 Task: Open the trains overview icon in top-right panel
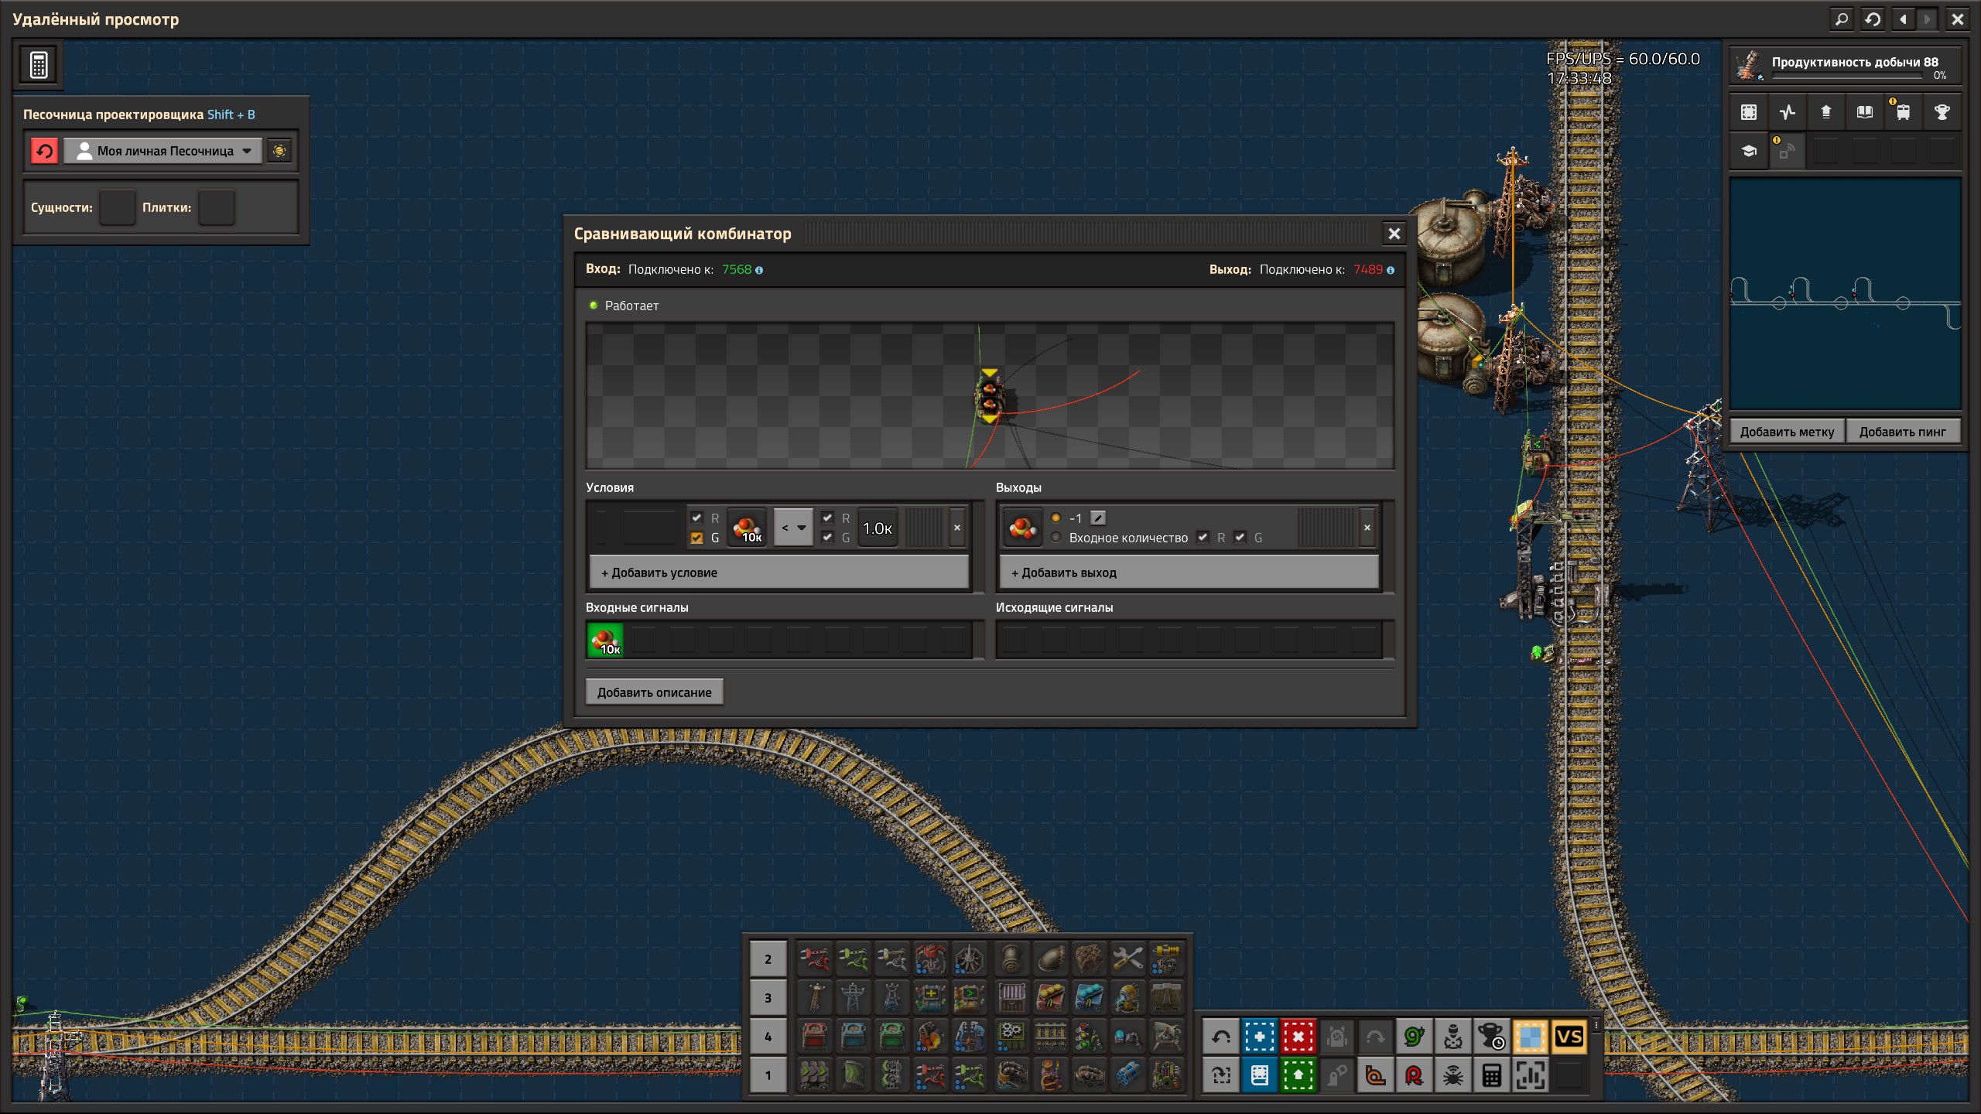(1903, 112)
